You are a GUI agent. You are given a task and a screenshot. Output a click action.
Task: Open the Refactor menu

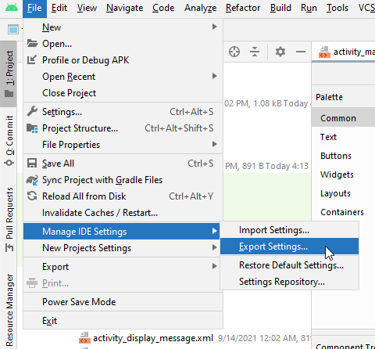(x=243, y=8)
